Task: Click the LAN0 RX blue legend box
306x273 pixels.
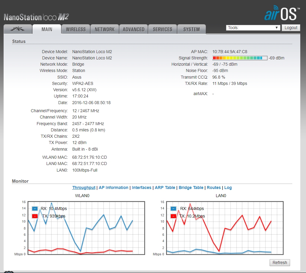Action: pos(173,209)
